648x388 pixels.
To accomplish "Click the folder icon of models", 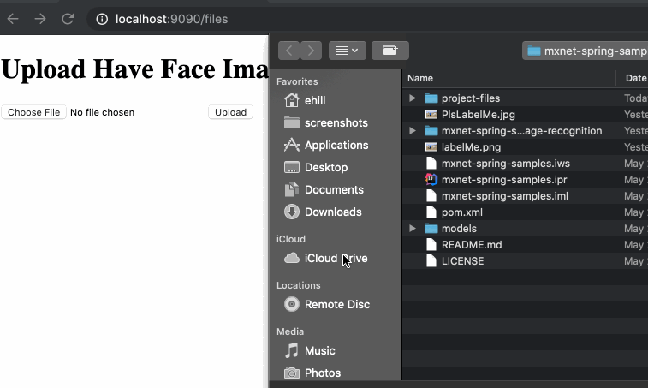I will [x=431, y=229].
